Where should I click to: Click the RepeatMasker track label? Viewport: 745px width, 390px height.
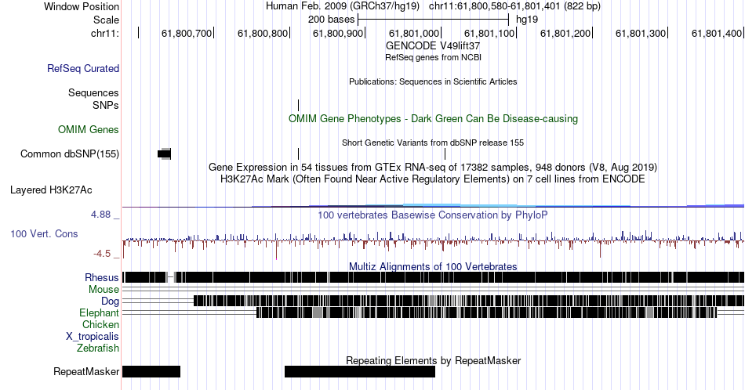(x=86, y=371)
